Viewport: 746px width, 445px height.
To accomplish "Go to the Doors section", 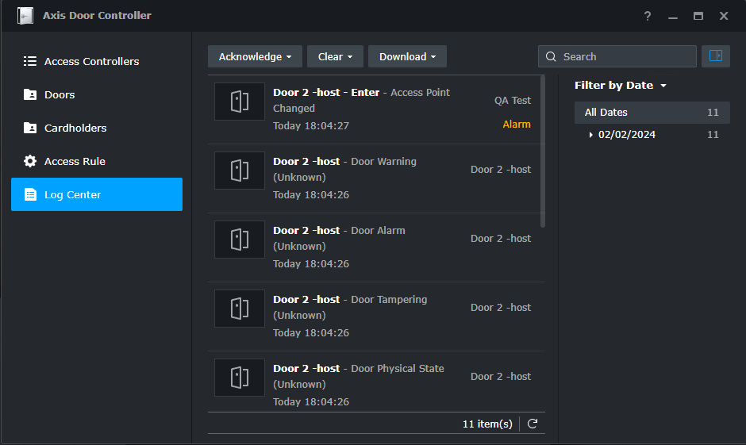I will [x=97, y=94].
